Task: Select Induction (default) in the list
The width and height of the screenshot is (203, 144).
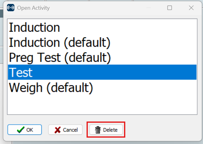Action: (x=102, y=42)
